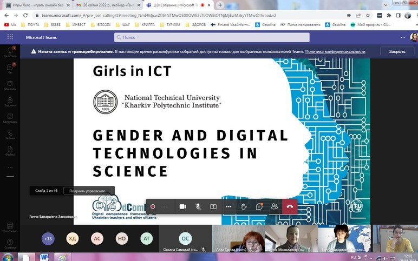Screen dimensions: 418x261
Task: Expand more apps ellipsis in Teams sidebar
Action: pyautogui.click(x=10, y=168)
